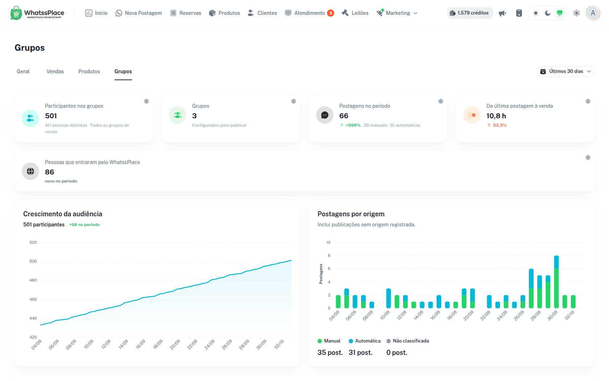
Task: Go to Nova Postagem
Action: coord(139,13)
